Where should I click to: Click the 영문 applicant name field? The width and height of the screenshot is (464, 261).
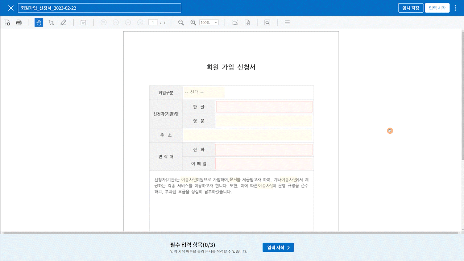tap(264, 121)
